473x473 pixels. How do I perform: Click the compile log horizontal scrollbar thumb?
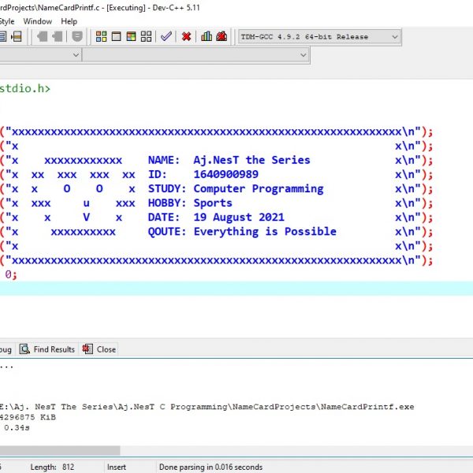59,451
